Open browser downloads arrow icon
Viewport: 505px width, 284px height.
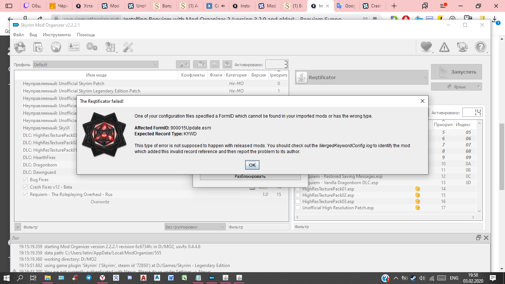click(x=495, y=19)
